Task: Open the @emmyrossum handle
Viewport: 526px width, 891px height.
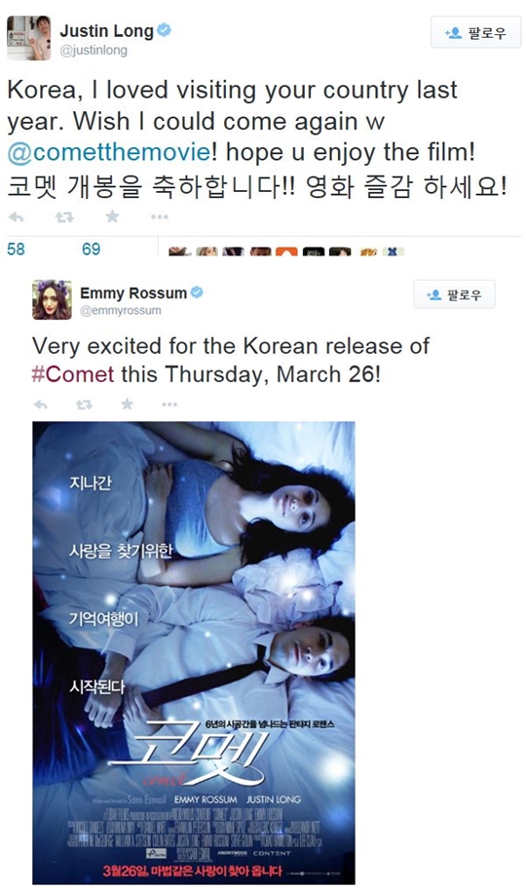Action: click(x=121, y=310)
